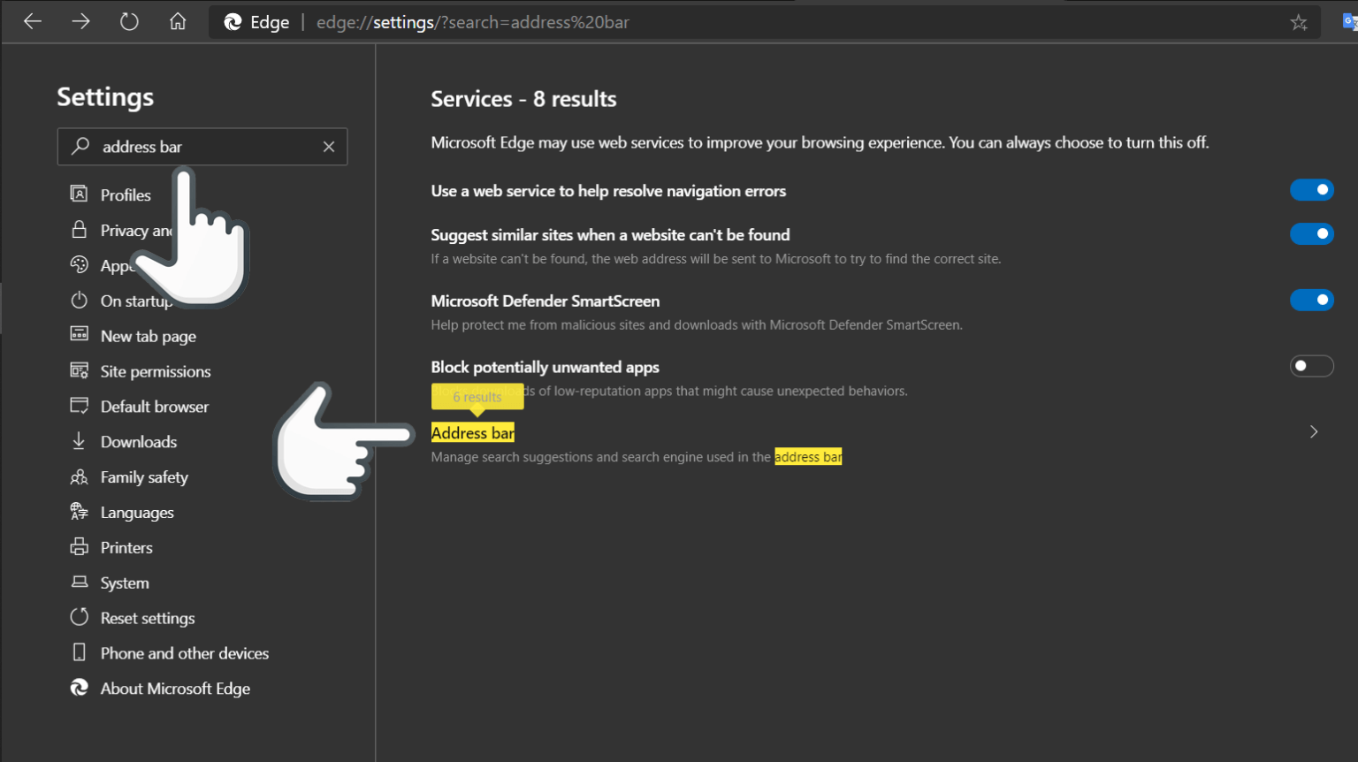The image size is (1358, 762).
Task: Go to Site permissions settings
Action: 156,372
